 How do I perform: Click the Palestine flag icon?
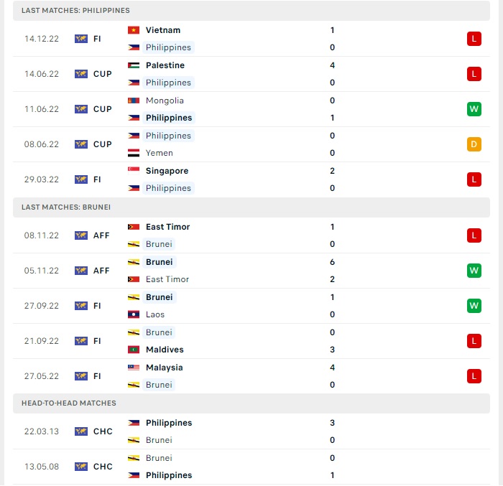(134, 65)
